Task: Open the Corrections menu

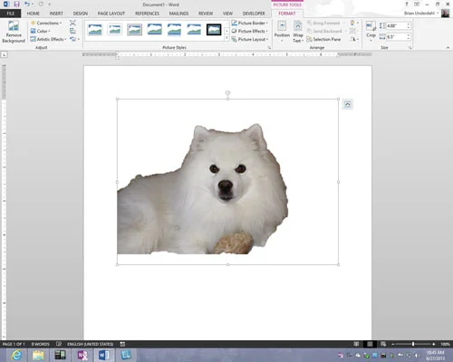Action: point(46,23)
